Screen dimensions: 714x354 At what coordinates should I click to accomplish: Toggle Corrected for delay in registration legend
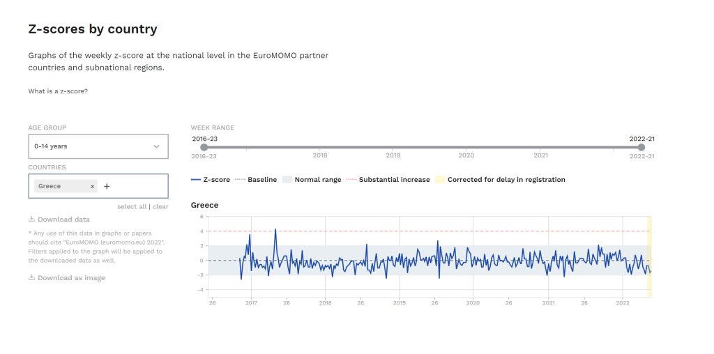501,180
